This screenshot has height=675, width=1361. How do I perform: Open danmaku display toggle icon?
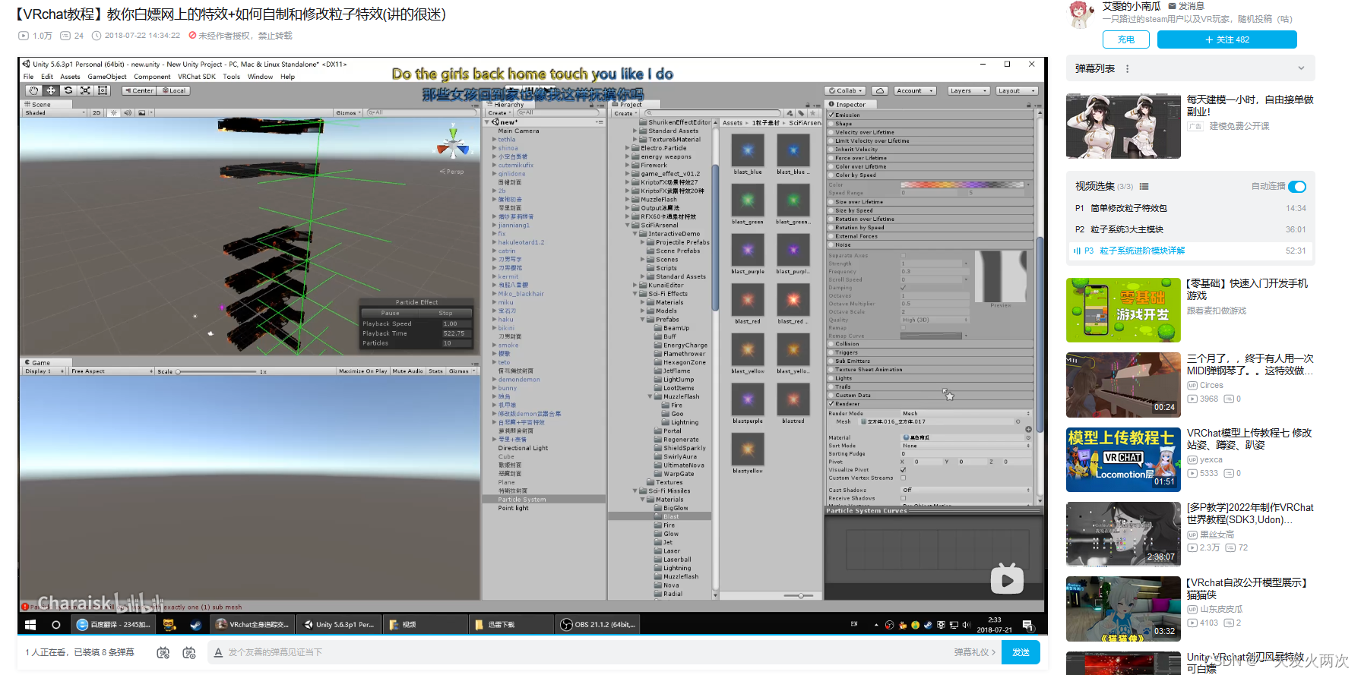coord(163,652)
